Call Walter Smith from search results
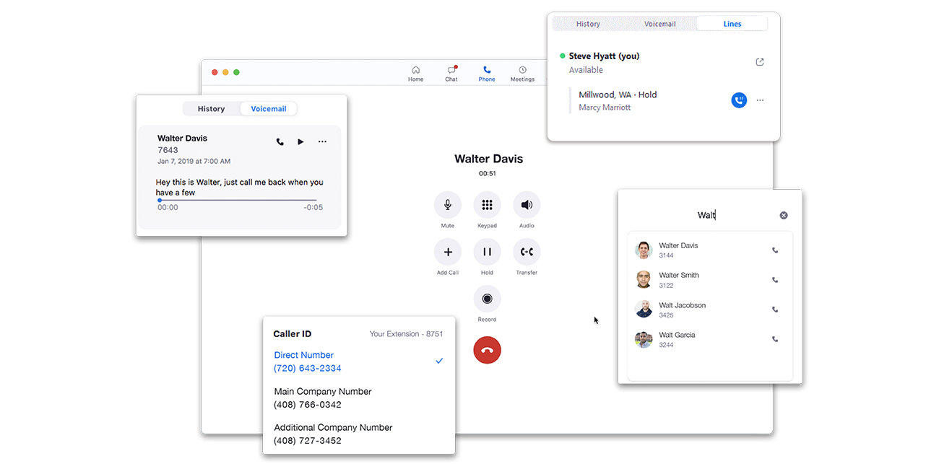The height and width of the screenshot is (469, 939). point(775,280)
